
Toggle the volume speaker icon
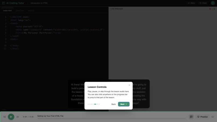(213, 117)
